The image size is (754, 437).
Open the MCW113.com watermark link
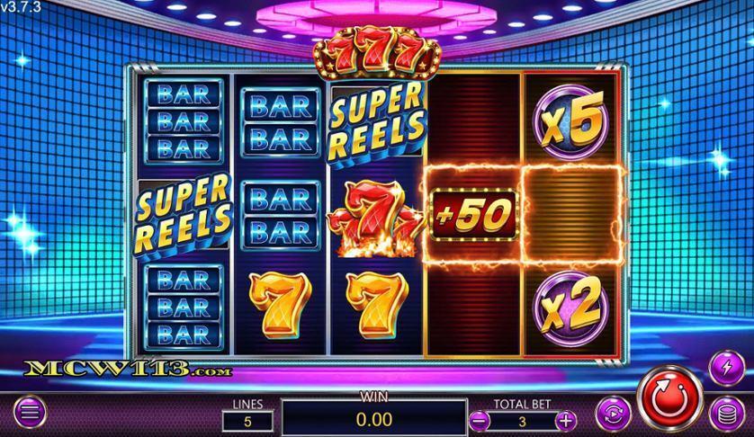[x=128, y=370]
